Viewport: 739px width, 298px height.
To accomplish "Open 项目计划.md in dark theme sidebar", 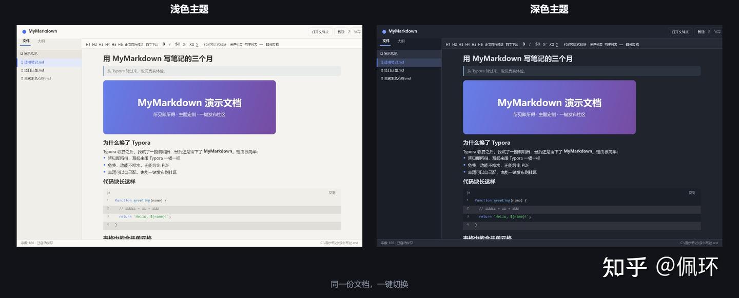I will click(409, 70).
